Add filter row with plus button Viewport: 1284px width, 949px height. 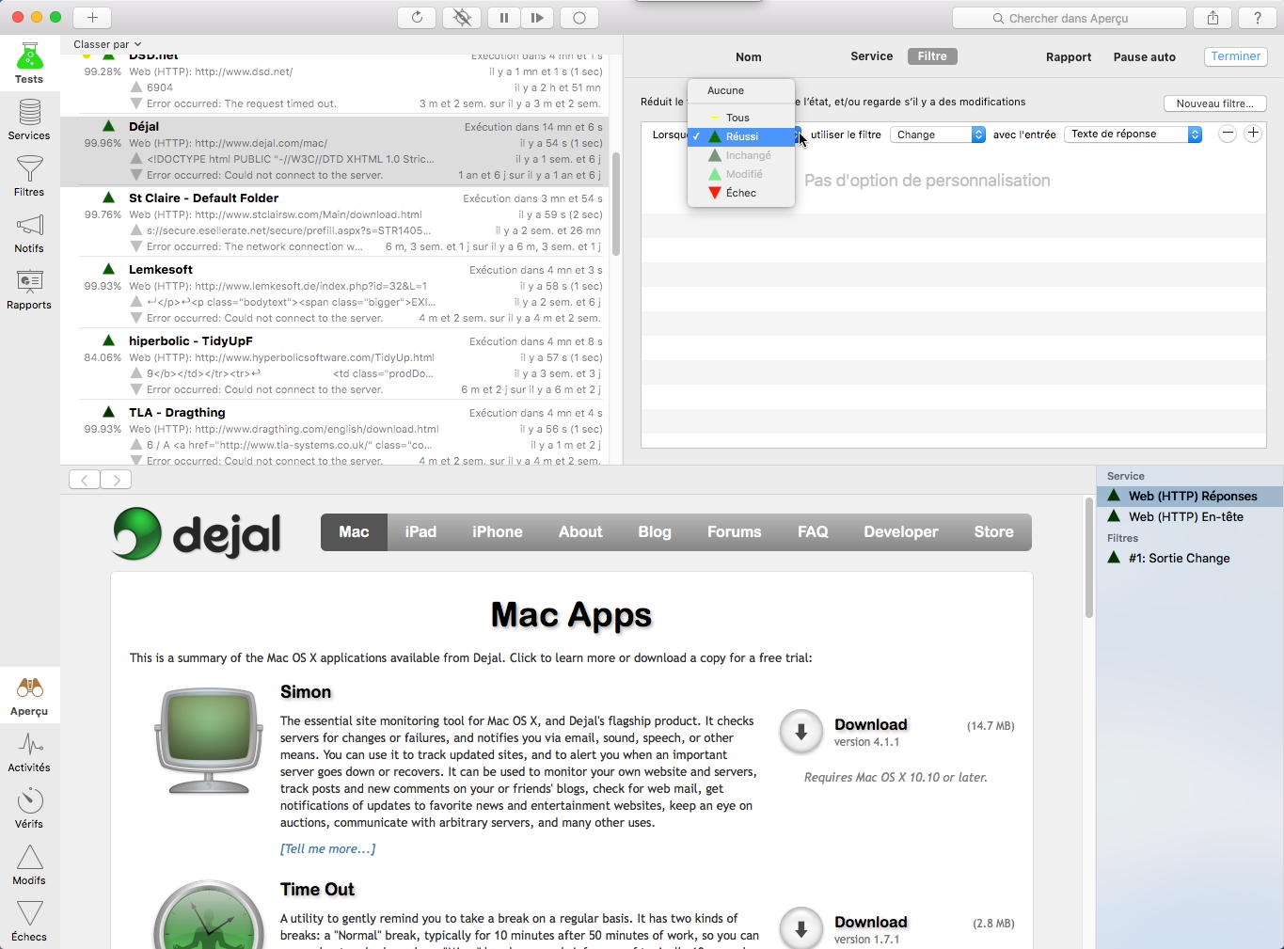pyautogui.click(x=1253, y=134)
